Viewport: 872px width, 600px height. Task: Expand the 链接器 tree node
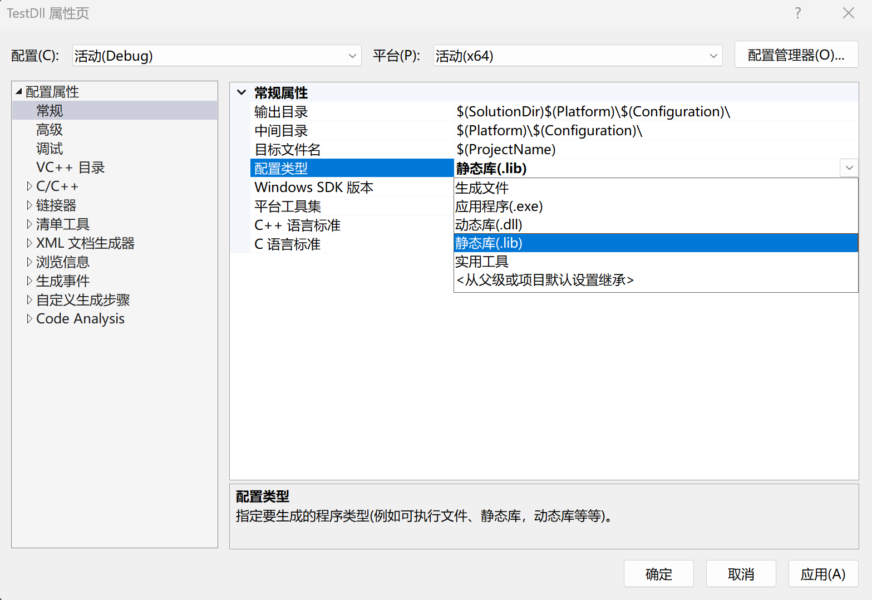(x=29, y=205)
